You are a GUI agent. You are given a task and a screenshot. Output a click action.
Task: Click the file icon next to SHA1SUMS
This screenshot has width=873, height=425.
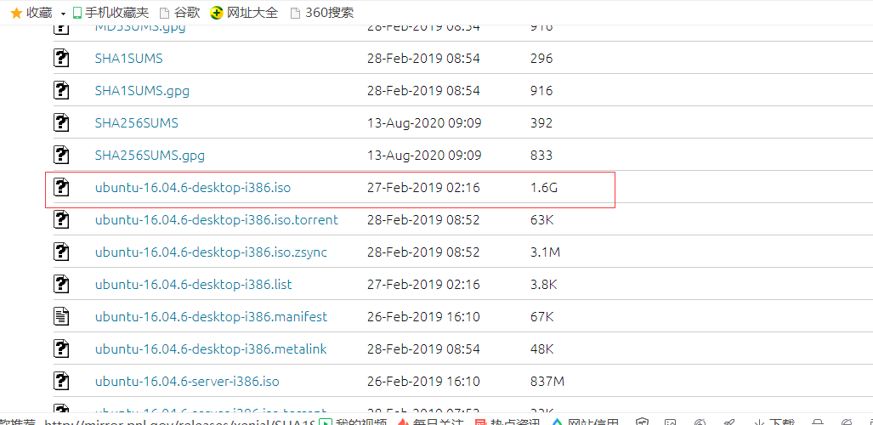tap(61, 58)
